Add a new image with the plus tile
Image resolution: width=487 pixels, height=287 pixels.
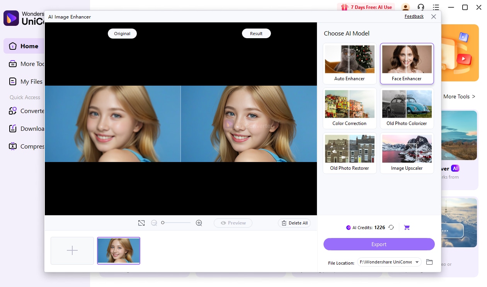(x=72, y=251)
